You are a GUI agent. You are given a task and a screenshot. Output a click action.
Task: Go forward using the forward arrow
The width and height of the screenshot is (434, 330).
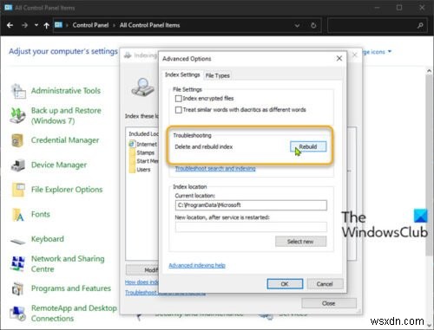25,25
